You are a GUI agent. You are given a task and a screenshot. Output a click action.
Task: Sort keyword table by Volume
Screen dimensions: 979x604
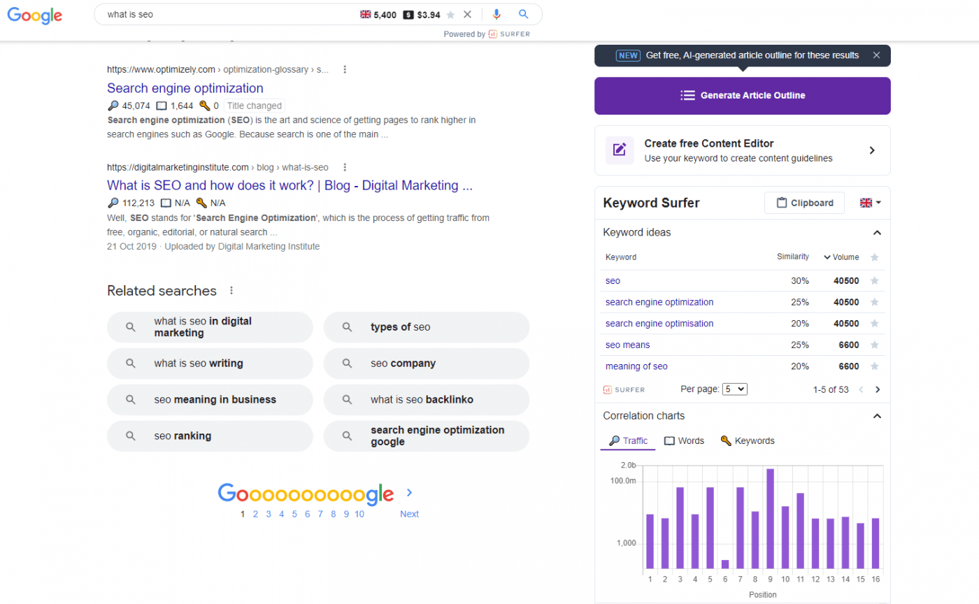841,257
